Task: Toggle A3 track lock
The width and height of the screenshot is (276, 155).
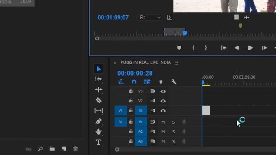Action: point(131,141)
